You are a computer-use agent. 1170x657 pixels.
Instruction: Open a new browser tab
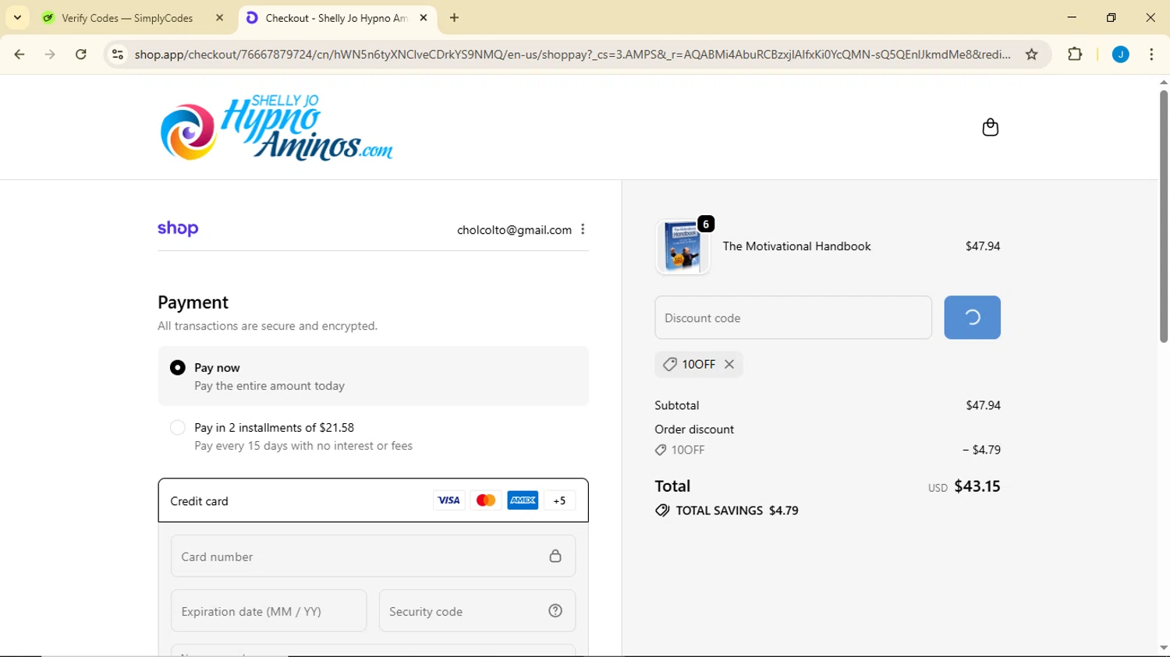pyautogui.click(x=454, y=18)
